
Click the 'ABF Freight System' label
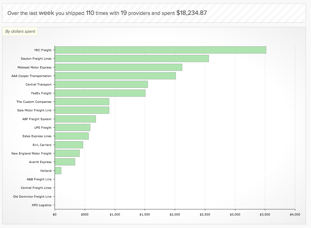37,119
